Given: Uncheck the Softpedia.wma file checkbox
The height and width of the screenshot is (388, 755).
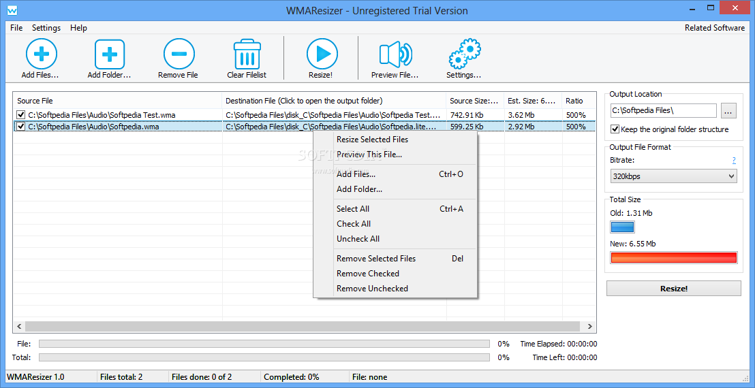Looking at the screenshot, I should (20, 127).
